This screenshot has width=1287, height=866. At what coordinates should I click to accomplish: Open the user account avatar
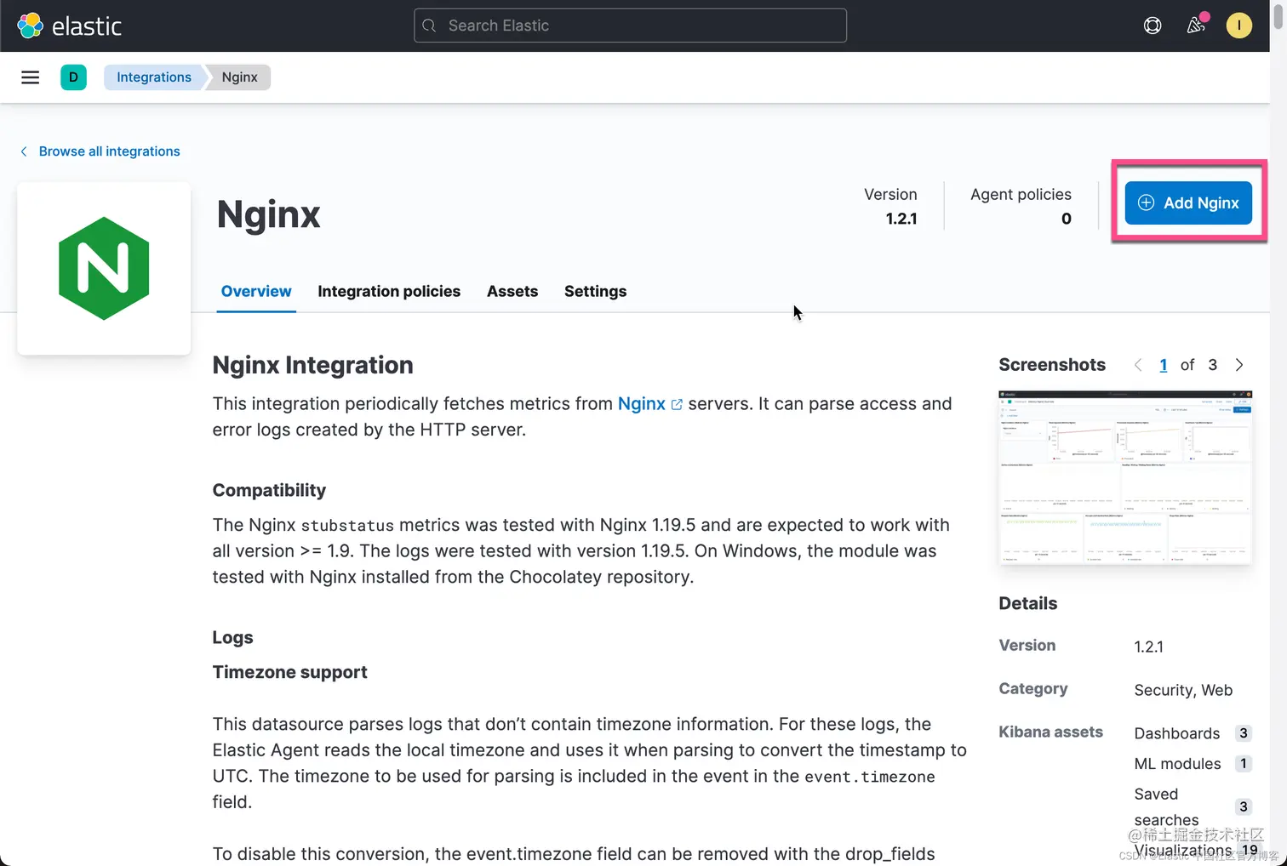point(1238,26)
